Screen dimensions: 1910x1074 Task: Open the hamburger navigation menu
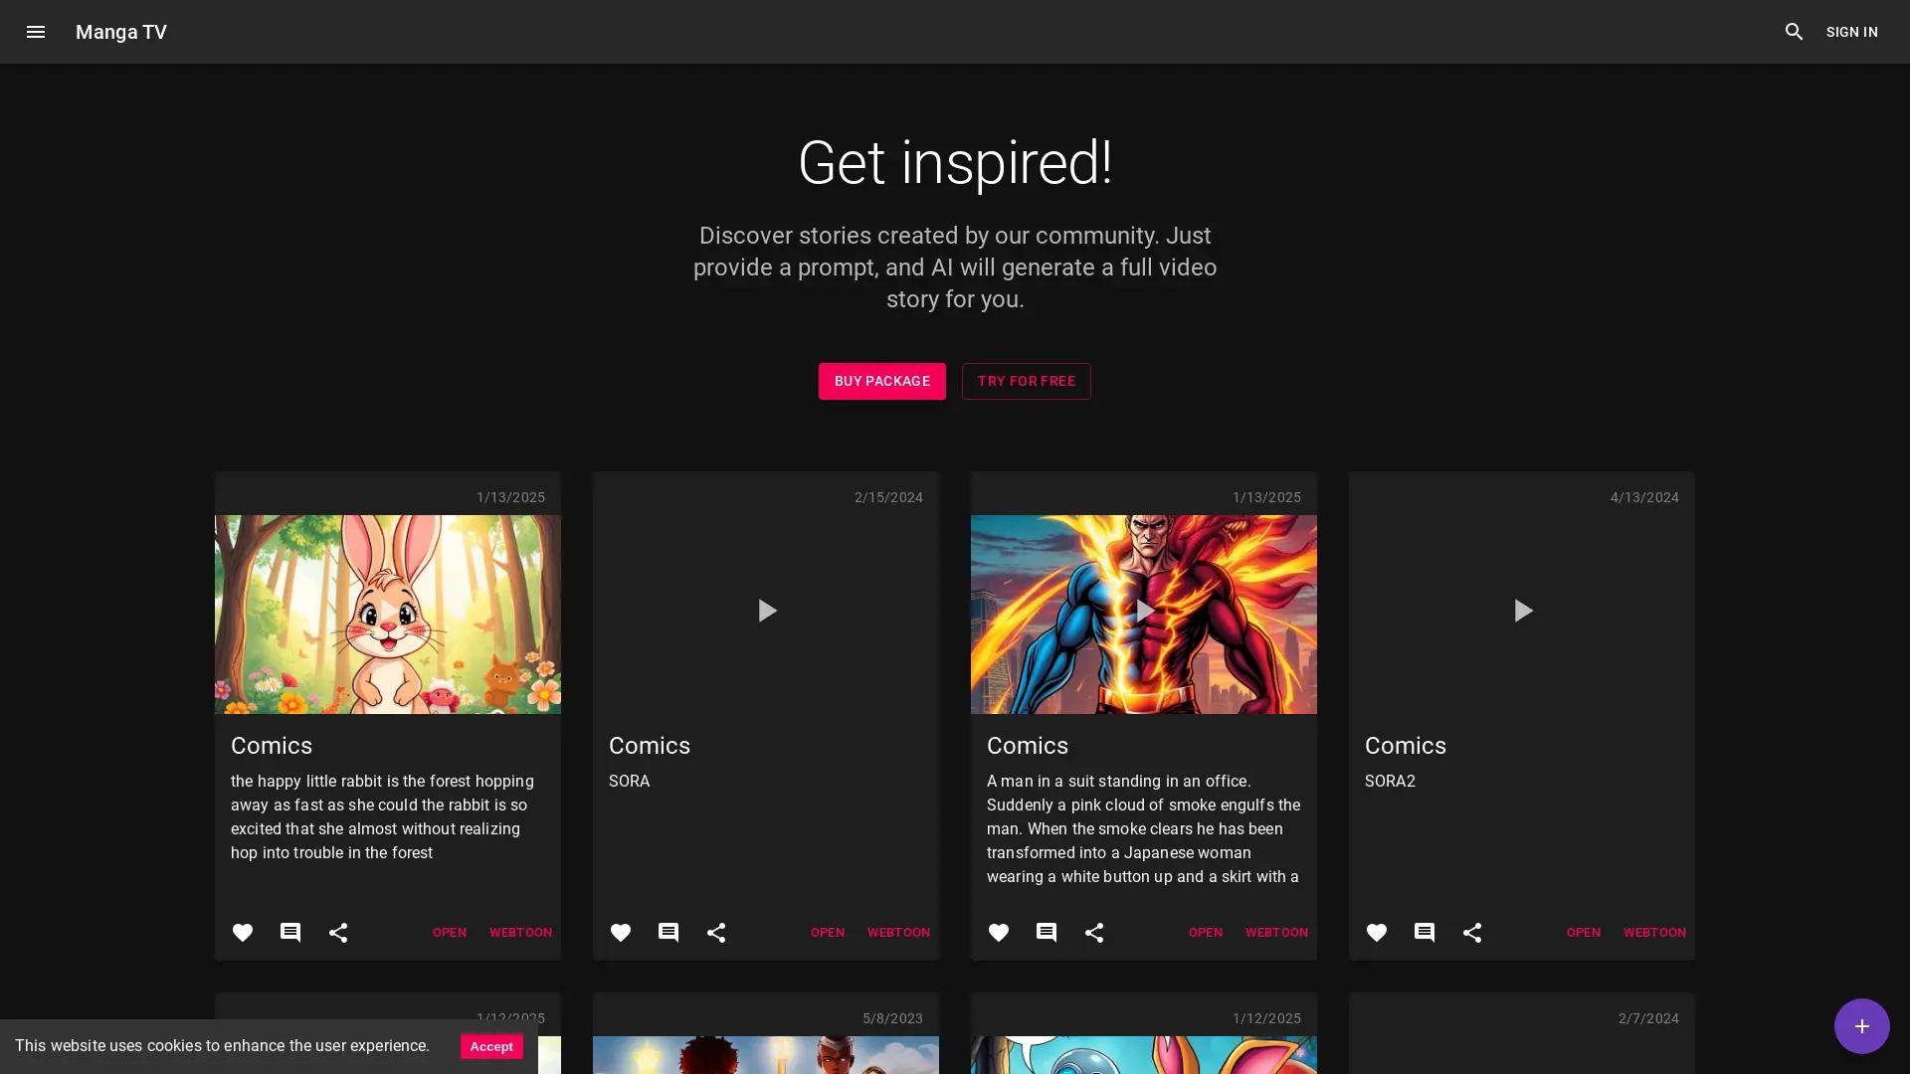pyautogui.click(x=36, y=32)
